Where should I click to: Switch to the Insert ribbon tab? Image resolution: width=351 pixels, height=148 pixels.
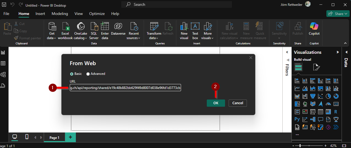pyautogui.click(x=40, y=14)
